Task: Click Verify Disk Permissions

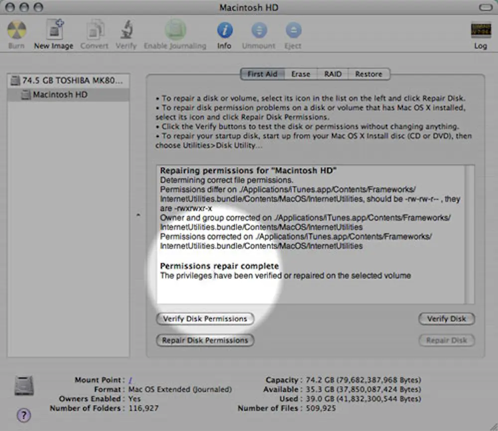Action: (205, 319)
